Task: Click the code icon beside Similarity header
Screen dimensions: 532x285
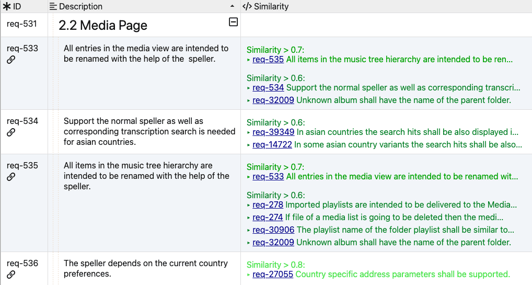Action: pyautogui.click(x=247, y=7)
